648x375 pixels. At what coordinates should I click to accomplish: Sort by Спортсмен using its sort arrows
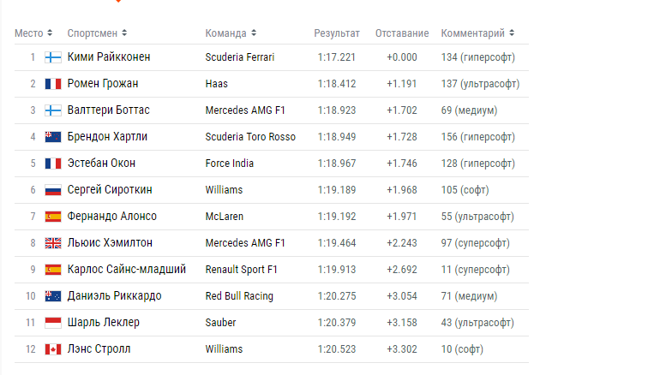pyautogui.click(x=124, y=33)
